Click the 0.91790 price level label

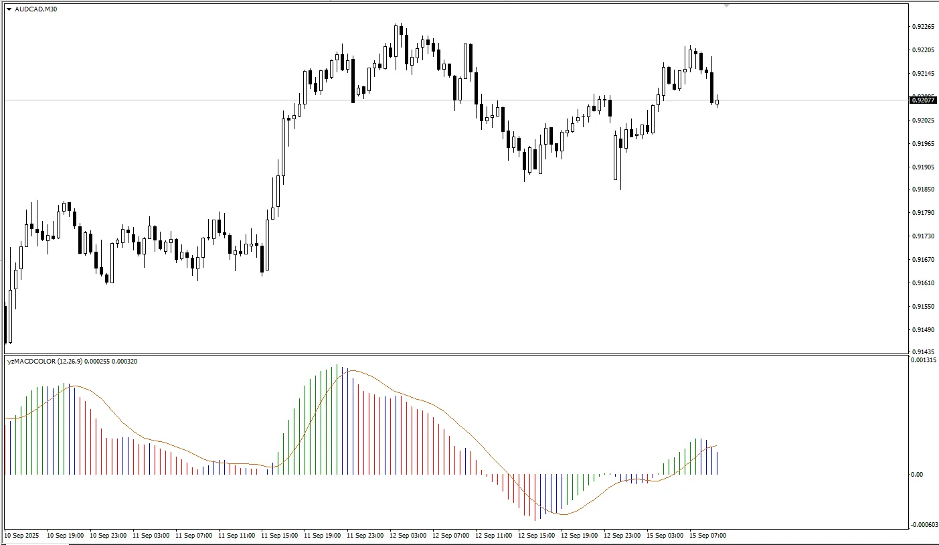click(x=923, y=214)
